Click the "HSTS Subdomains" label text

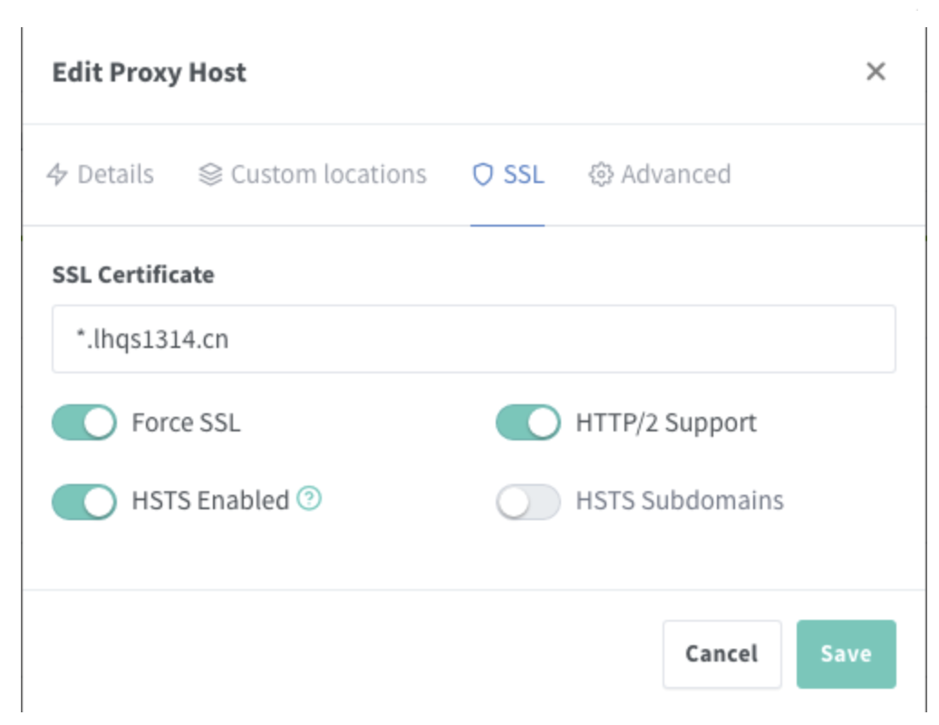coord(680,501)
